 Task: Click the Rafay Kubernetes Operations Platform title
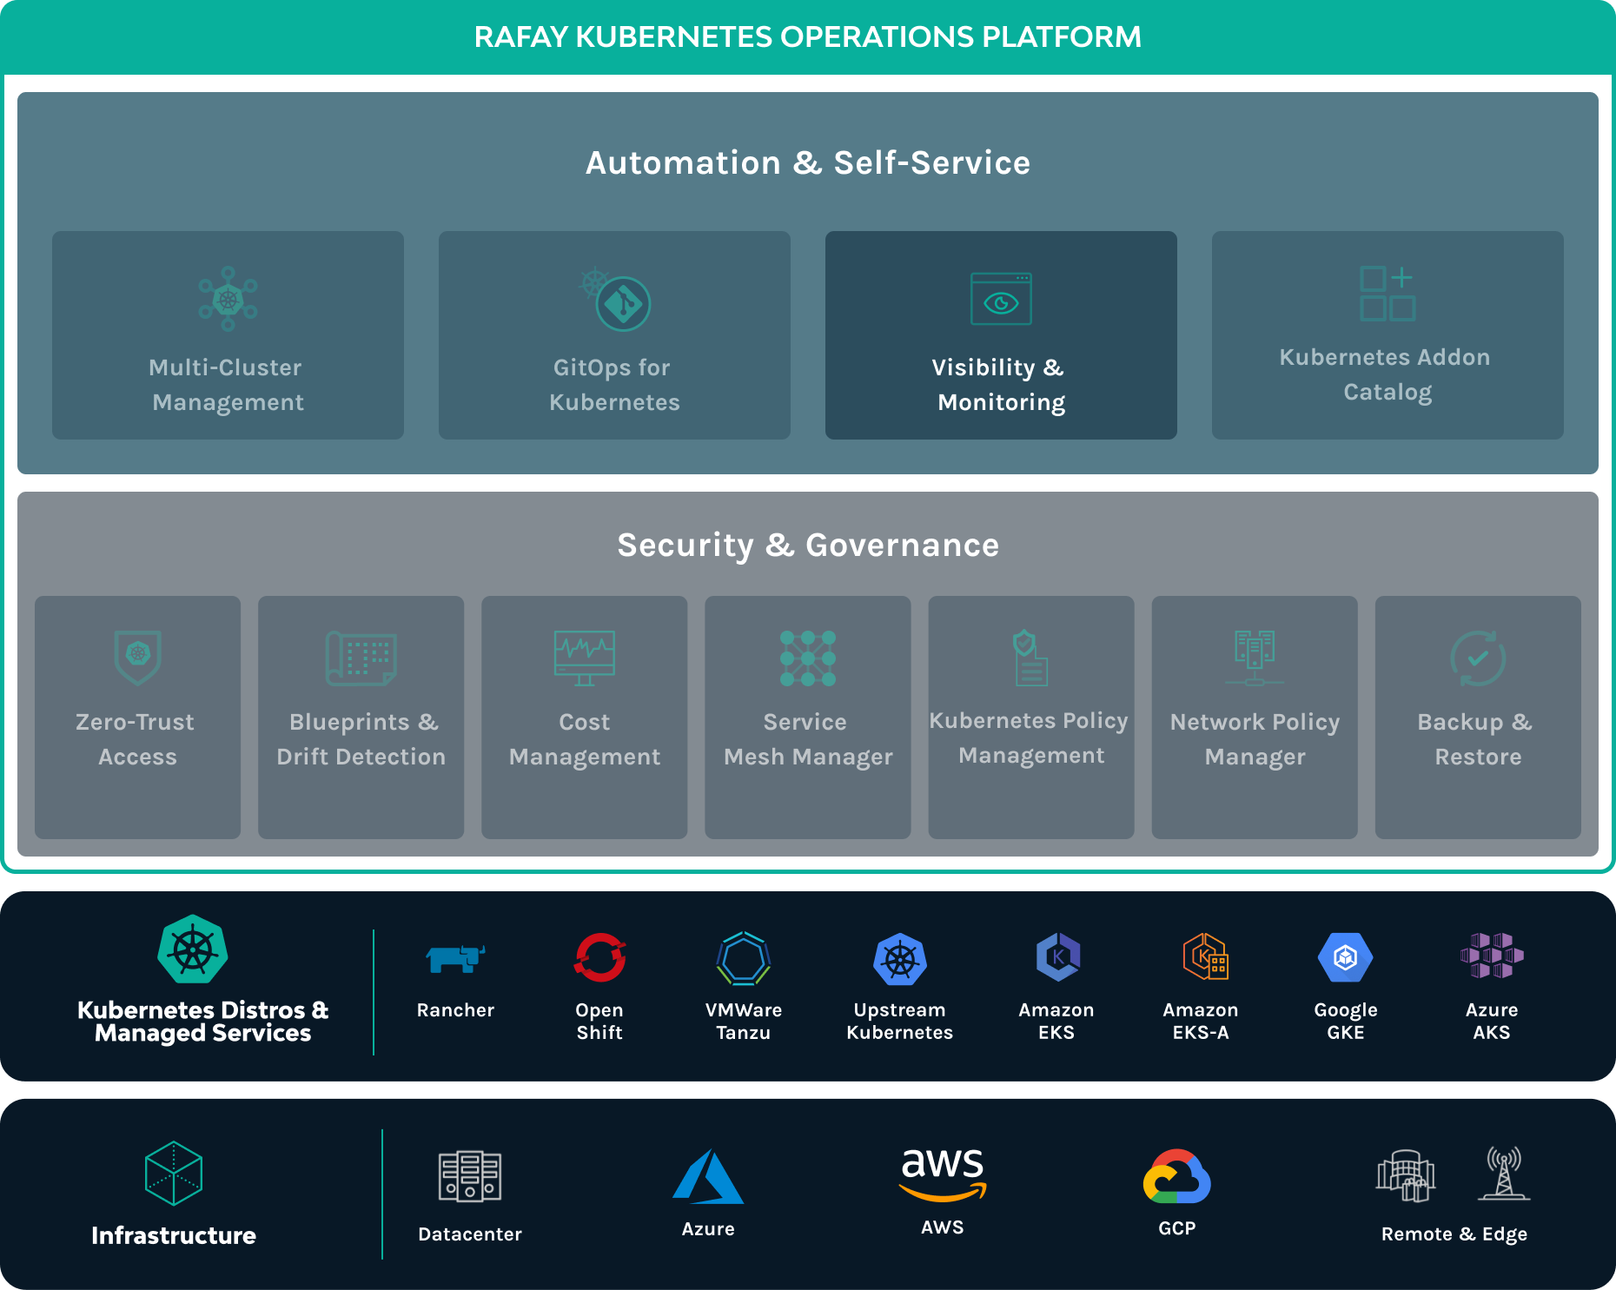tap(808, 36)
